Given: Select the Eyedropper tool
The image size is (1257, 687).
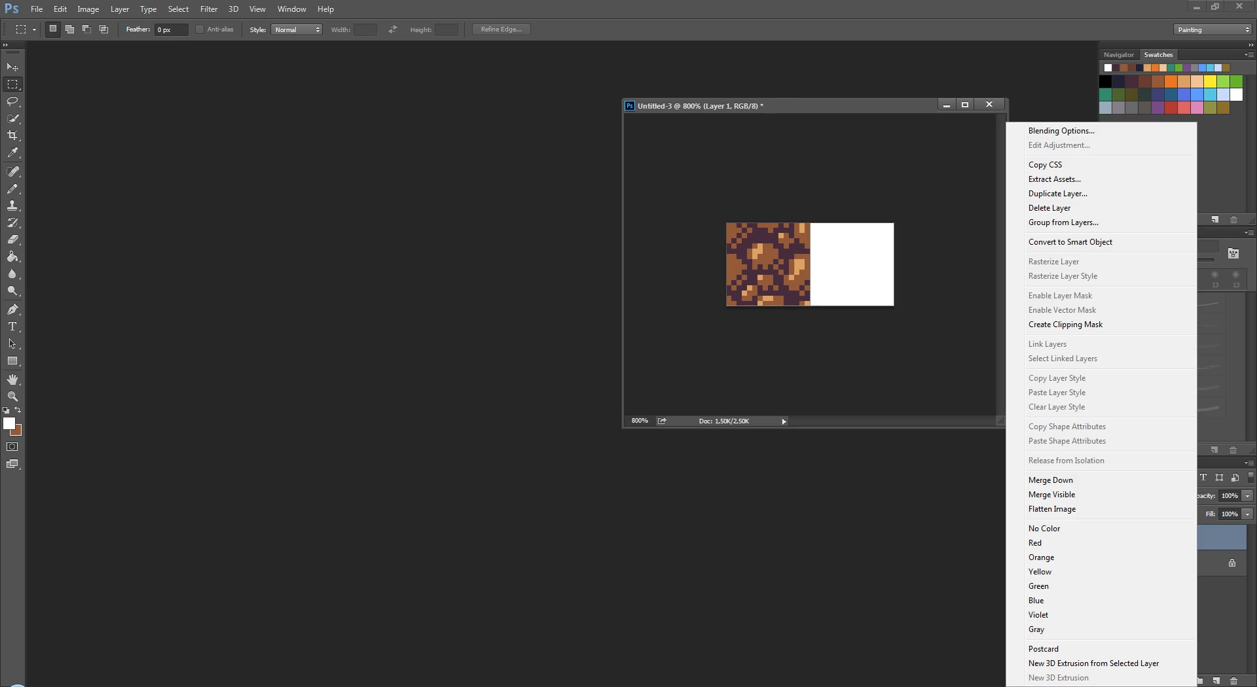Looking at the screenshot, I should [12, 152].
